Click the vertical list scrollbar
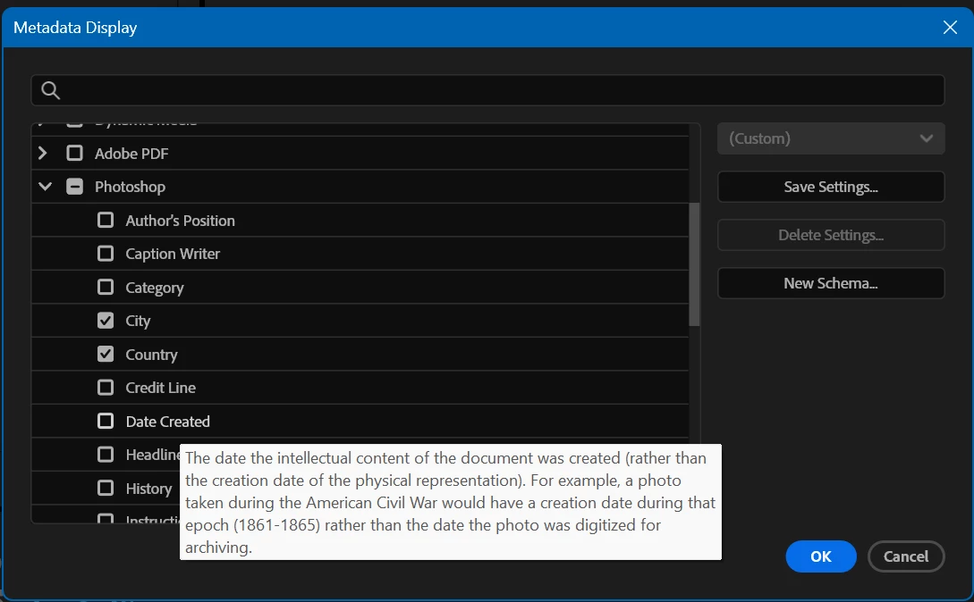 (x=694, y=264)
